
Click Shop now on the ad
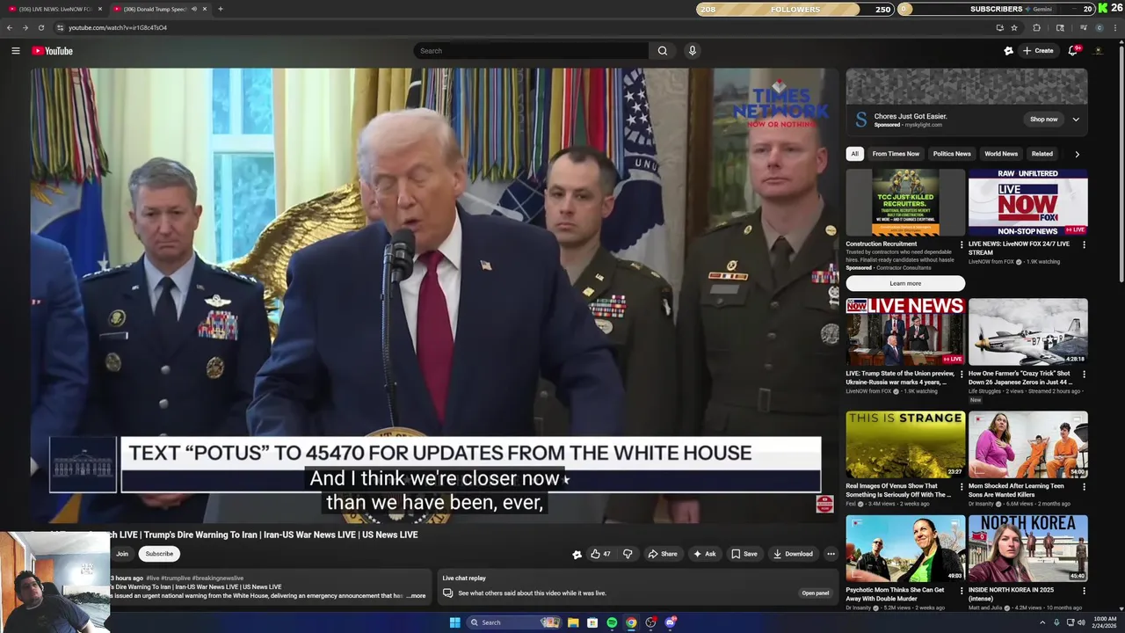click(1044, 120)
